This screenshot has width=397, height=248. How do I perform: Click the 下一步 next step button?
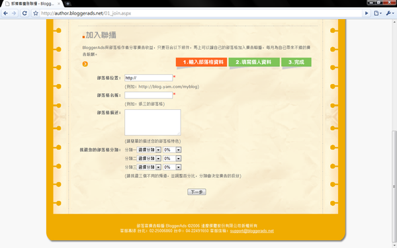197,192
